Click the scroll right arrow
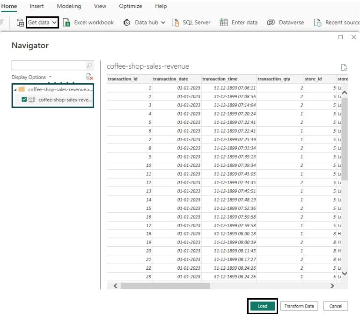 point(332,286)
